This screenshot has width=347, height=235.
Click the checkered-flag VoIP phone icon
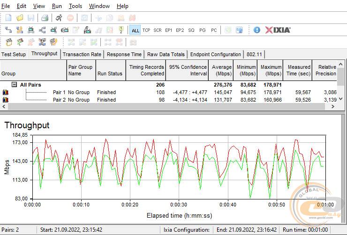pyautogui.click(x=53, y=42)
